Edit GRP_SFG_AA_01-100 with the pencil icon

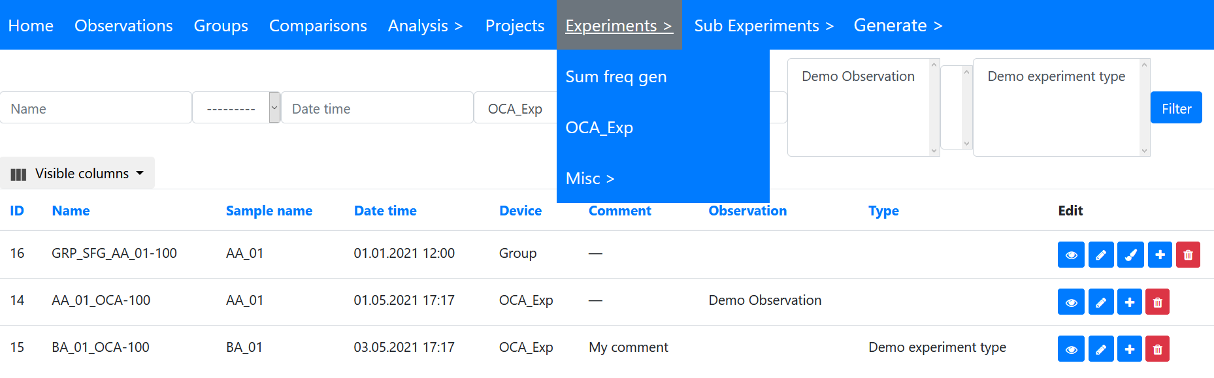(x=1101, y=255)
